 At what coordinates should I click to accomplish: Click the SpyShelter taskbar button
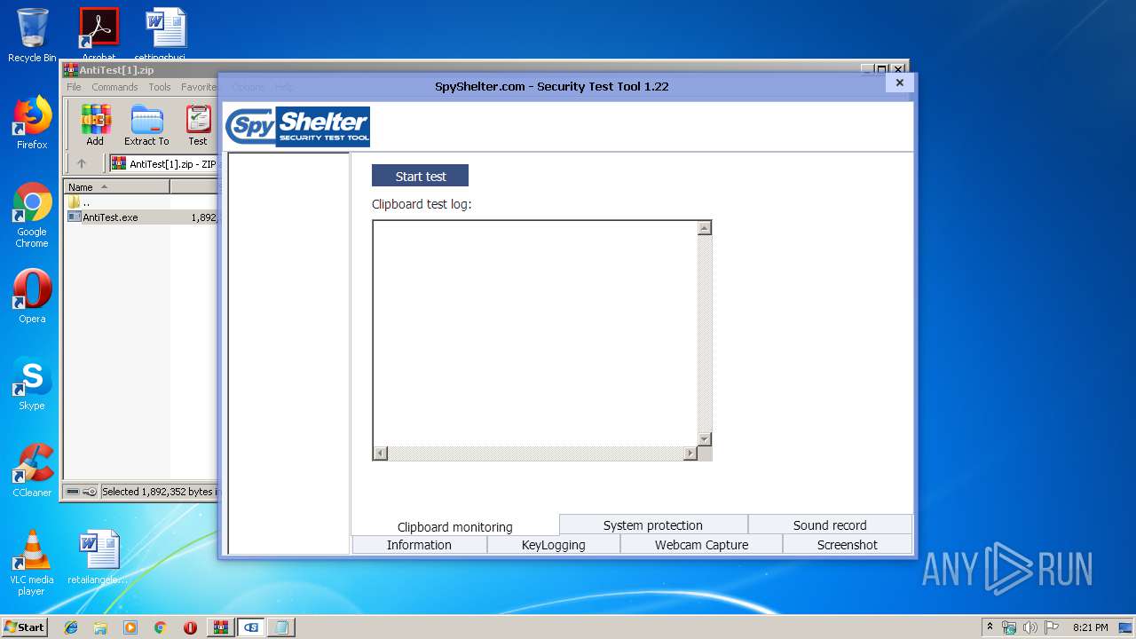coord(251,627)
